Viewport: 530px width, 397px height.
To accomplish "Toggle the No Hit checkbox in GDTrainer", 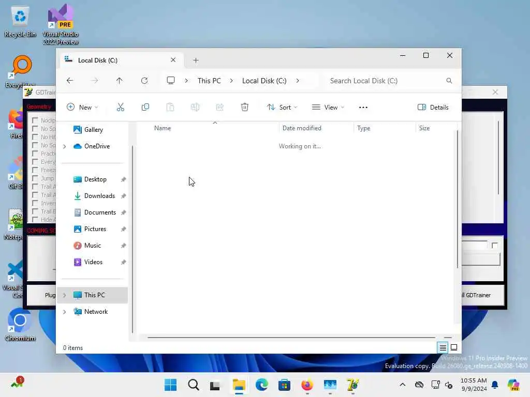I will (x=35, y=136).
